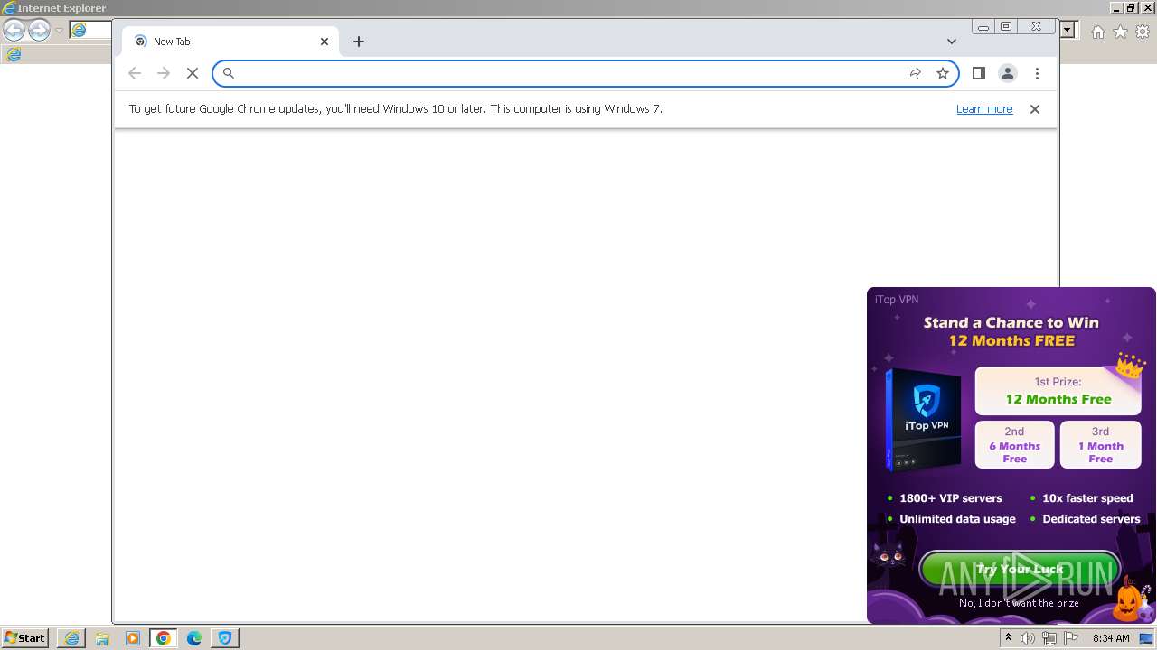The image size is (1157, 650).
Task: Select the 12 Months Free first prize
Action: pyautogui.click(x=1058, y=391)
